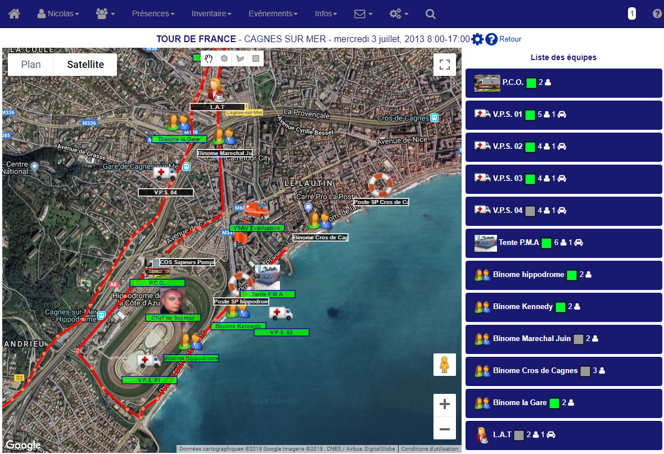Screen dimensions: 664x454
Task: Click green status square of P.C.O.
Action: (531, 83)
